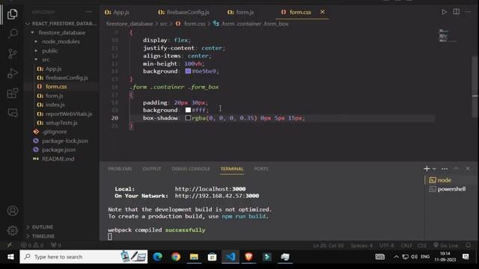Image resolution: width=479 pixels, height=269 pixels.
Task: Switch to form.js editor tab
Action: pos(241,12)
